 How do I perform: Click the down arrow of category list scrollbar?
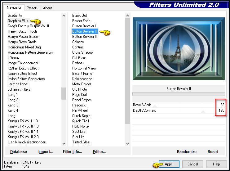[64, 143]
